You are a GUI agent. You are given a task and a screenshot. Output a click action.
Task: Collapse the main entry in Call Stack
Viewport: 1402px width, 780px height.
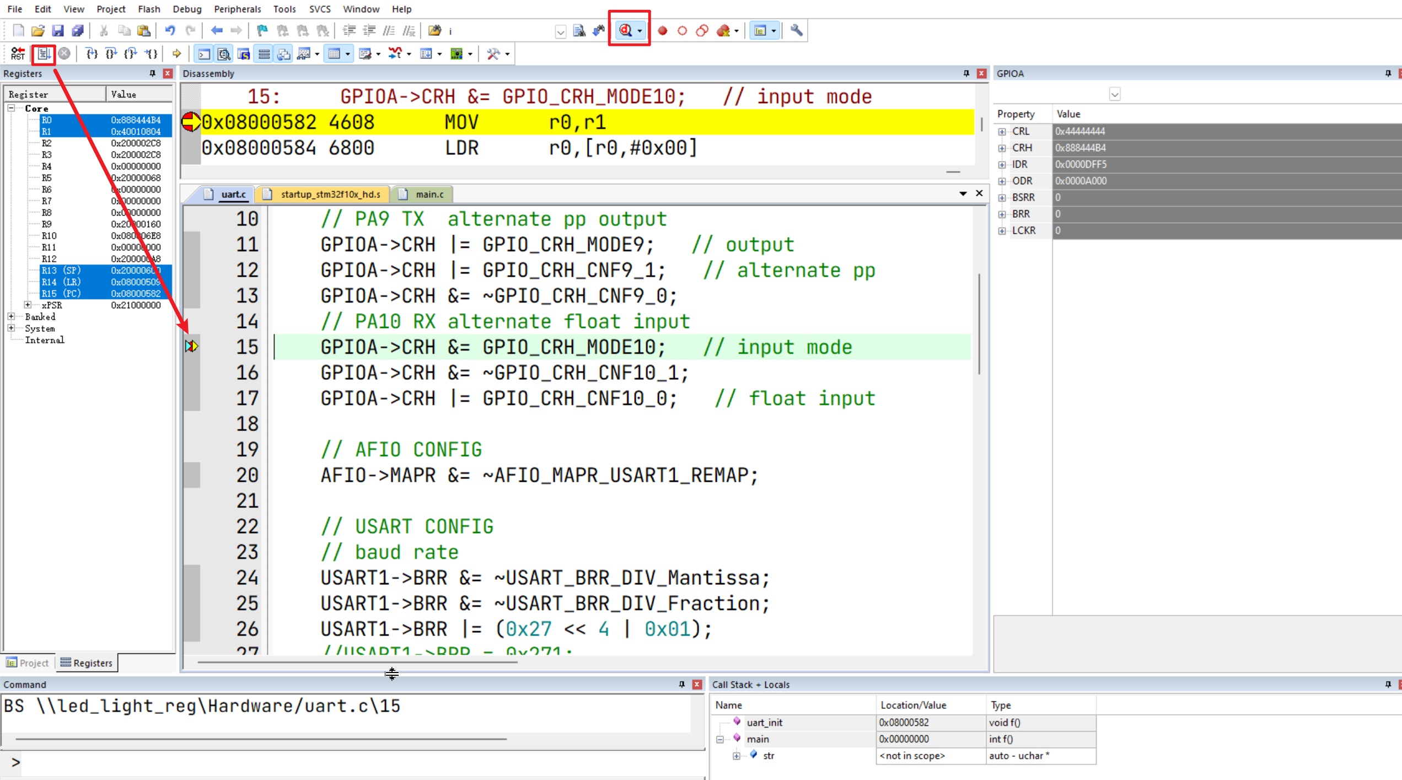[x=720, y=739]
